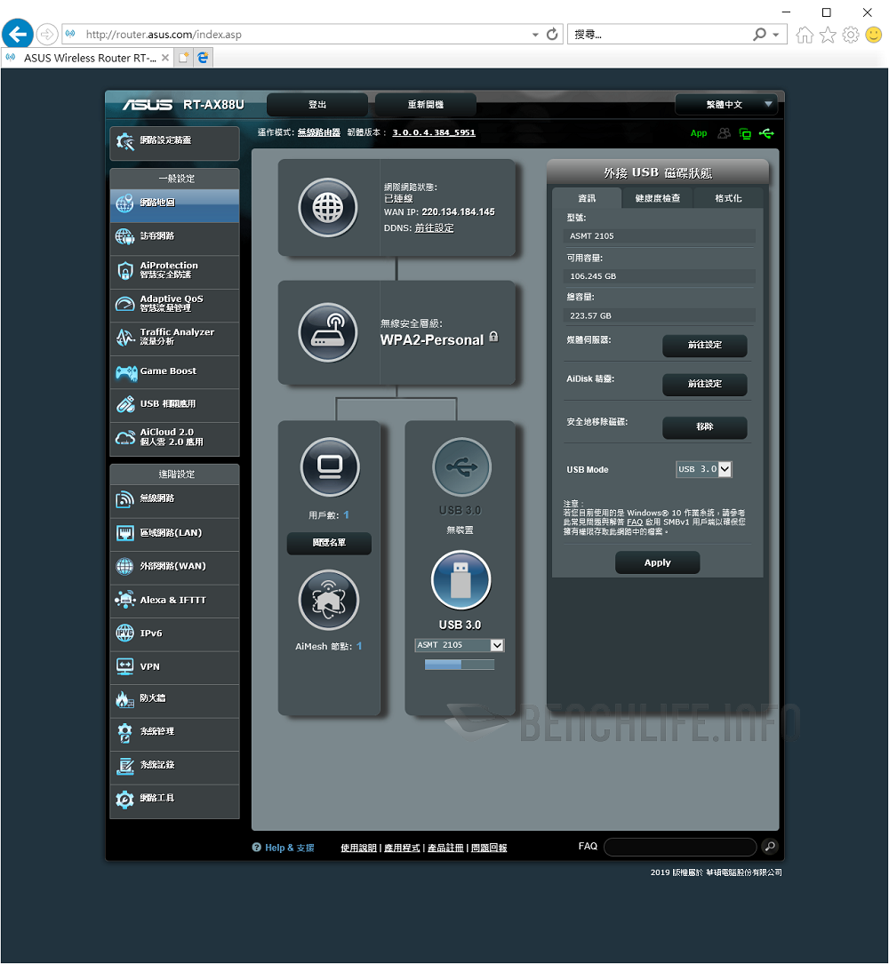This screenshot has width=889, height=964.
Task: Click the AiMesh node icon
Action: coord(329,600)
